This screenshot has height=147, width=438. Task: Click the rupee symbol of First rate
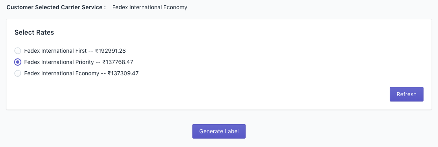(97, 51)
